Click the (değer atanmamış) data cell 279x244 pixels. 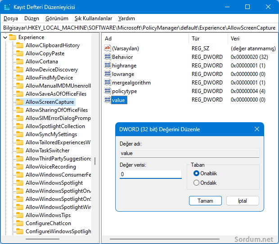253,49
